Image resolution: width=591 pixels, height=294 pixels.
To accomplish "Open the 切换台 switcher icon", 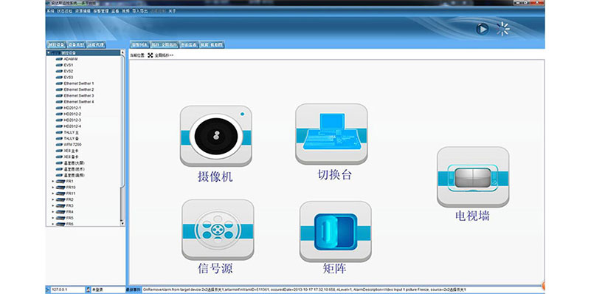I will click(331, 134).
